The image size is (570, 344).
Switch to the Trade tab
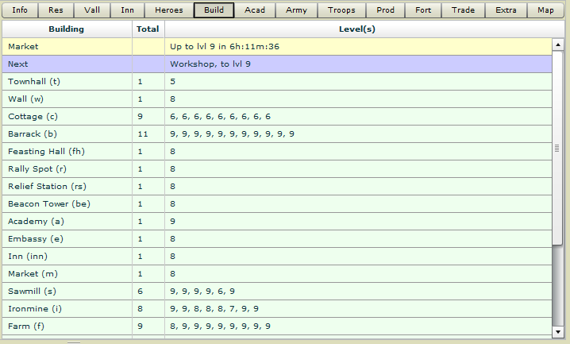pos(463,10)
